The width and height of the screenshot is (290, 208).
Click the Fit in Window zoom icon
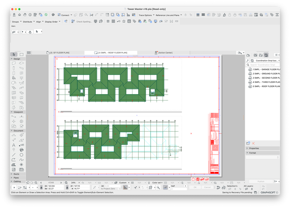pos(66,183)
